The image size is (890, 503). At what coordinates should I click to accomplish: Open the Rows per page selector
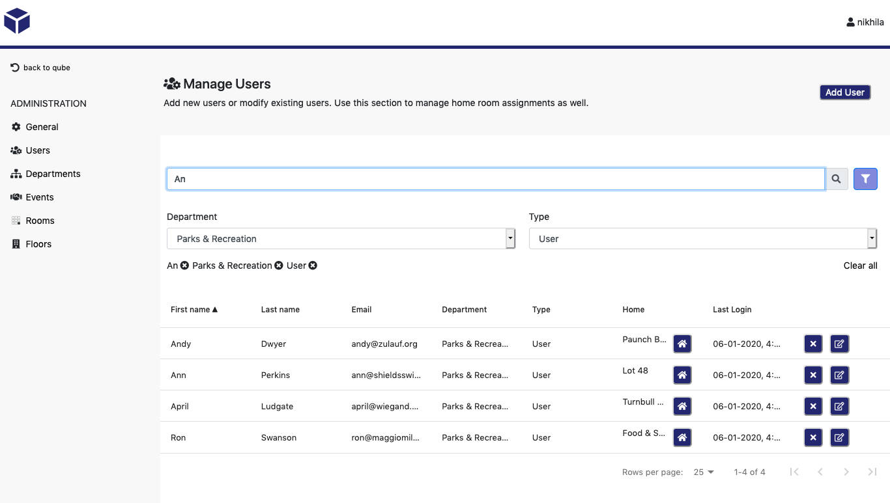point(703,472)
